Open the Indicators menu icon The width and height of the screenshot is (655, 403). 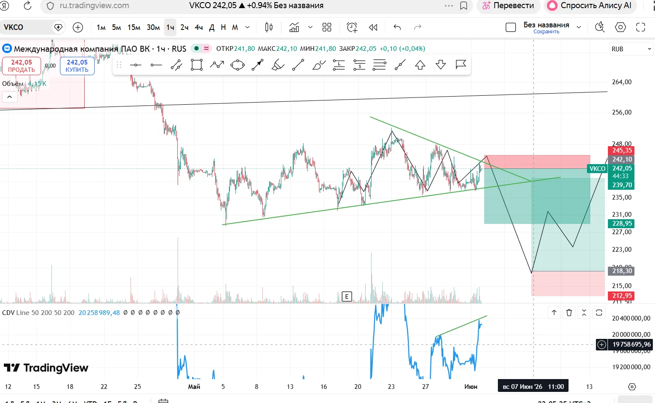(294, 27)
